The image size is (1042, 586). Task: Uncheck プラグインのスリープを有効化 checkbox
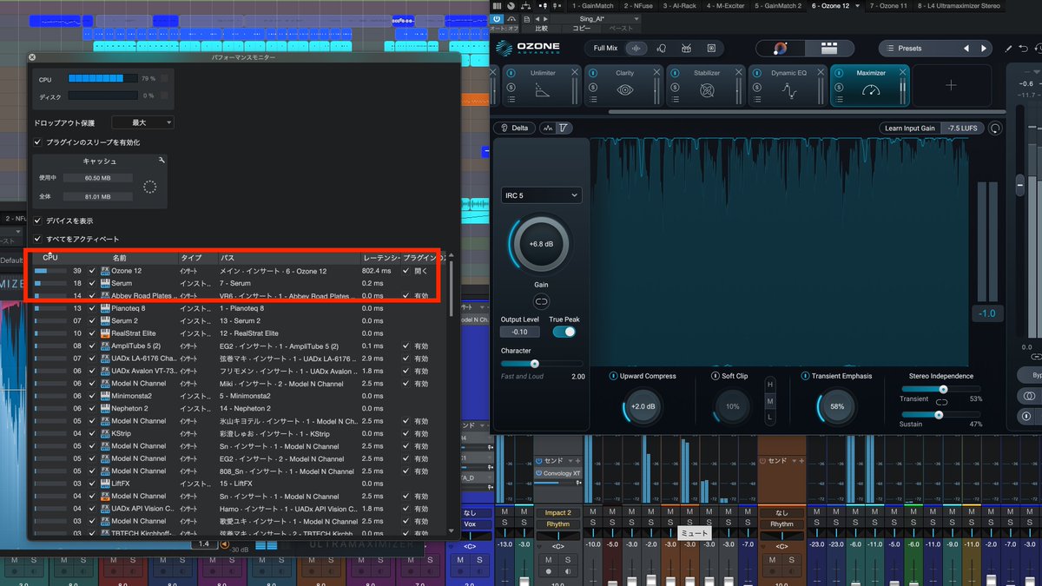37,142
